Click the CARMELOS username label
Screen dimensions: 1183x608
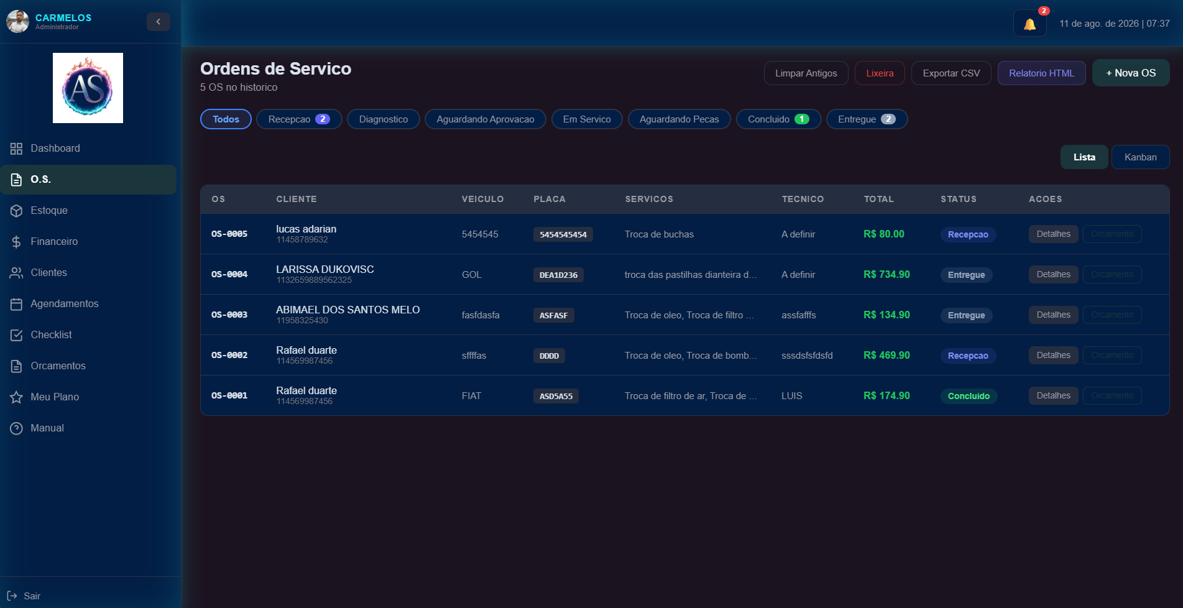tap(63, 18)
